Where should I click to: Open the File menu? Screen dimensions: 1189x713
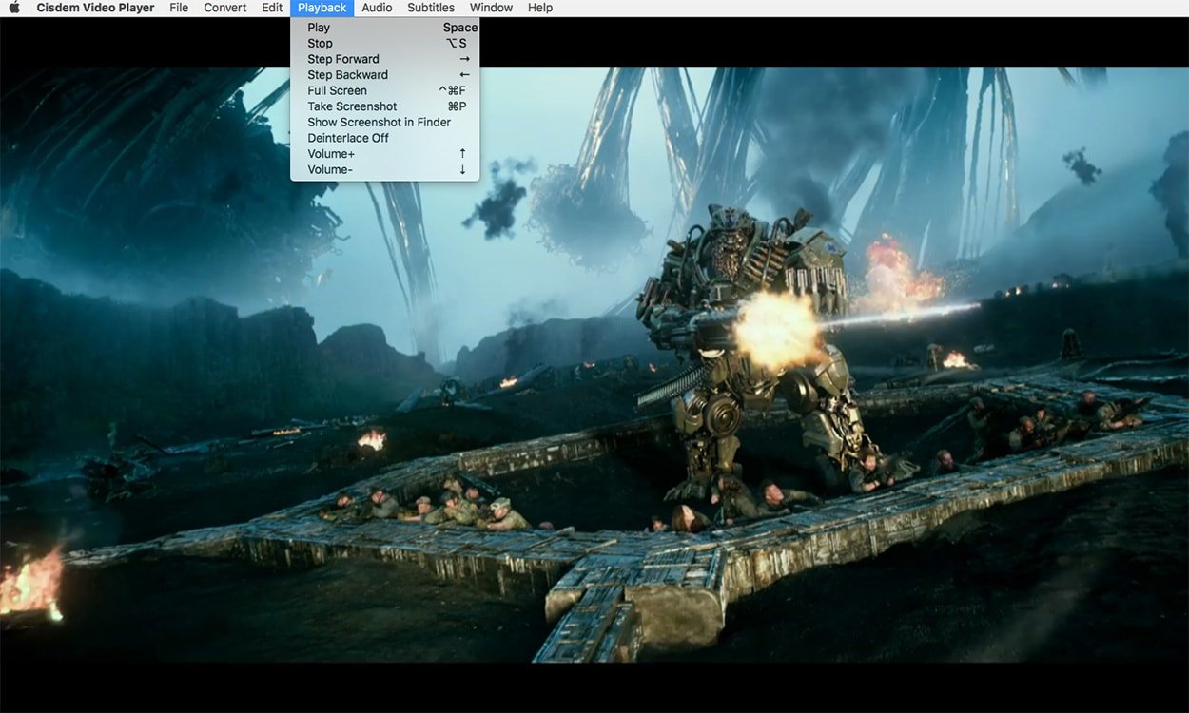179,8
